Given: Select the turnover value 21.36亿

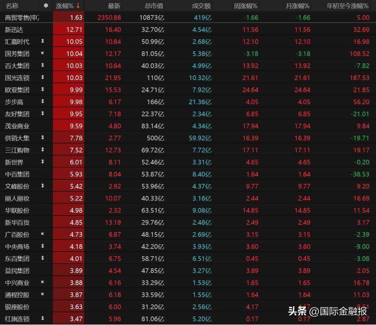Looking at the screenshot, I should [200, 102].
